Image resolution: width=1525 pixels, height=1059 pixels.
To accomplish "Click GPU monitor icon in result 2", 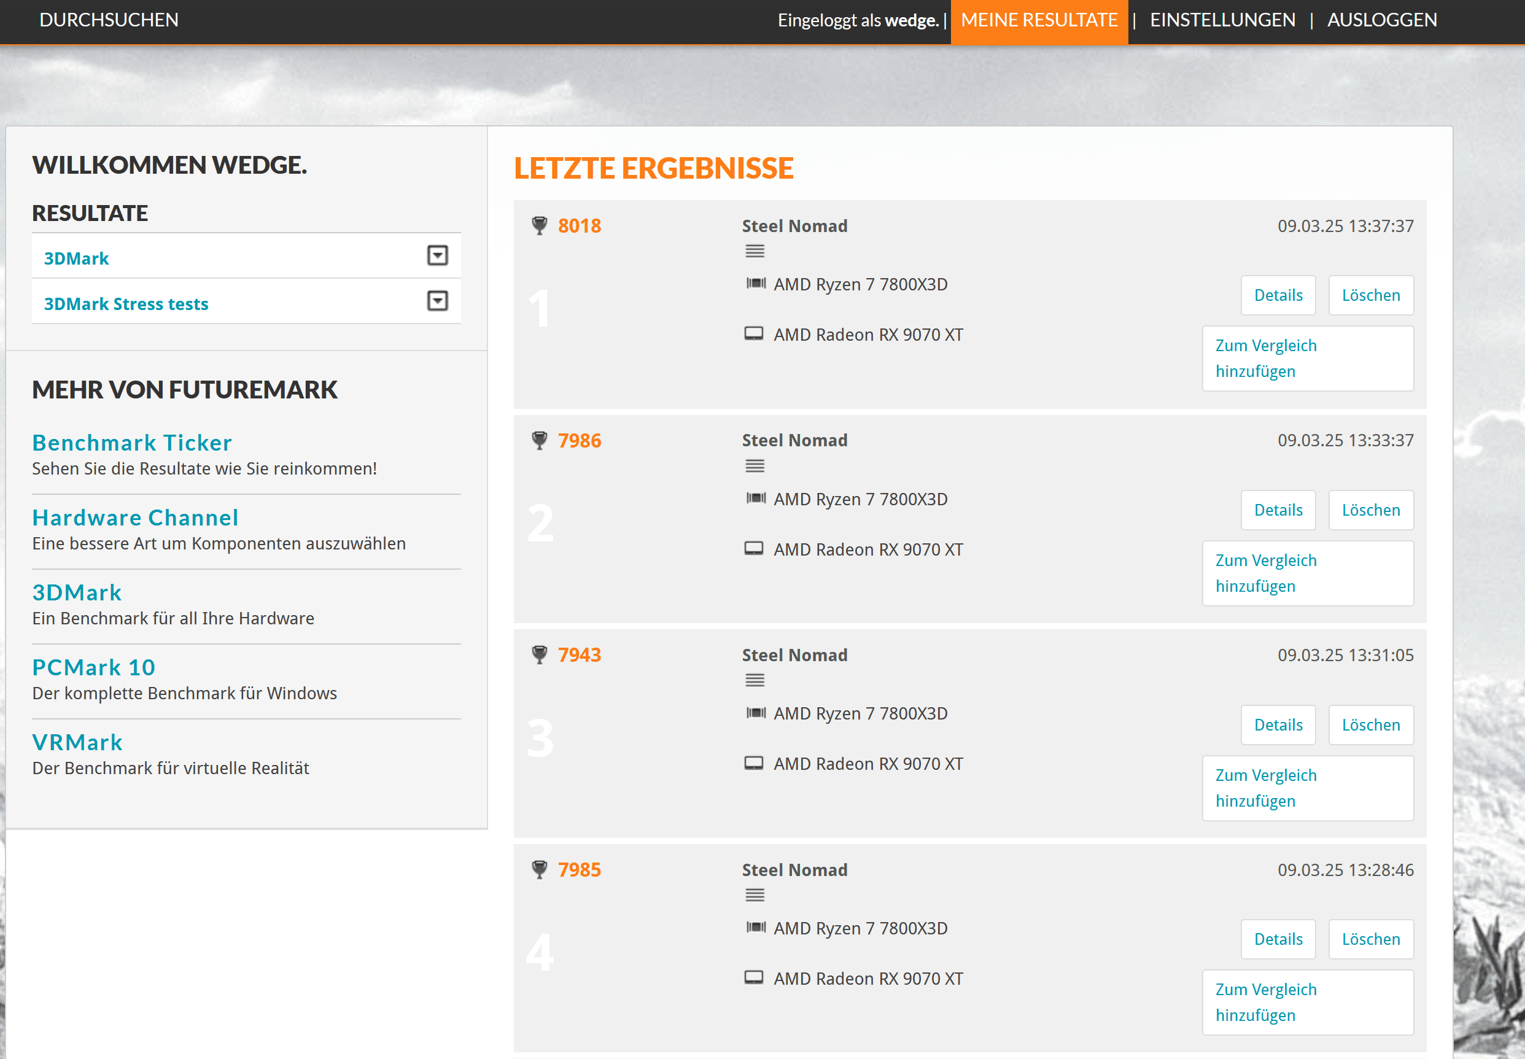I will [x=754, y=549].
